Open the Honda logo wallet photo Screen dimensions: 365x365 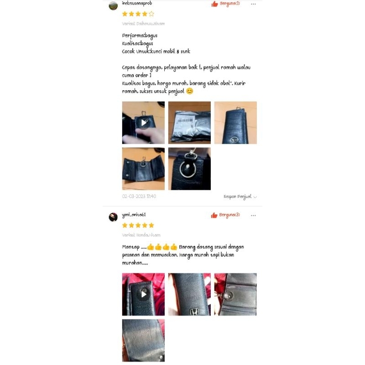189,294
